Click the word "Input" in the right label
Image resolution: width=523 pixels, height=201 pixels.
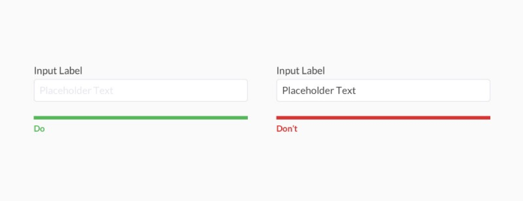[x=288, y=71]
